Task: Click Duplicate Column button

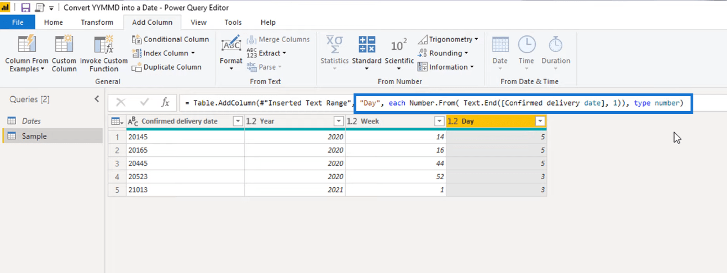Action: (166, 67)
